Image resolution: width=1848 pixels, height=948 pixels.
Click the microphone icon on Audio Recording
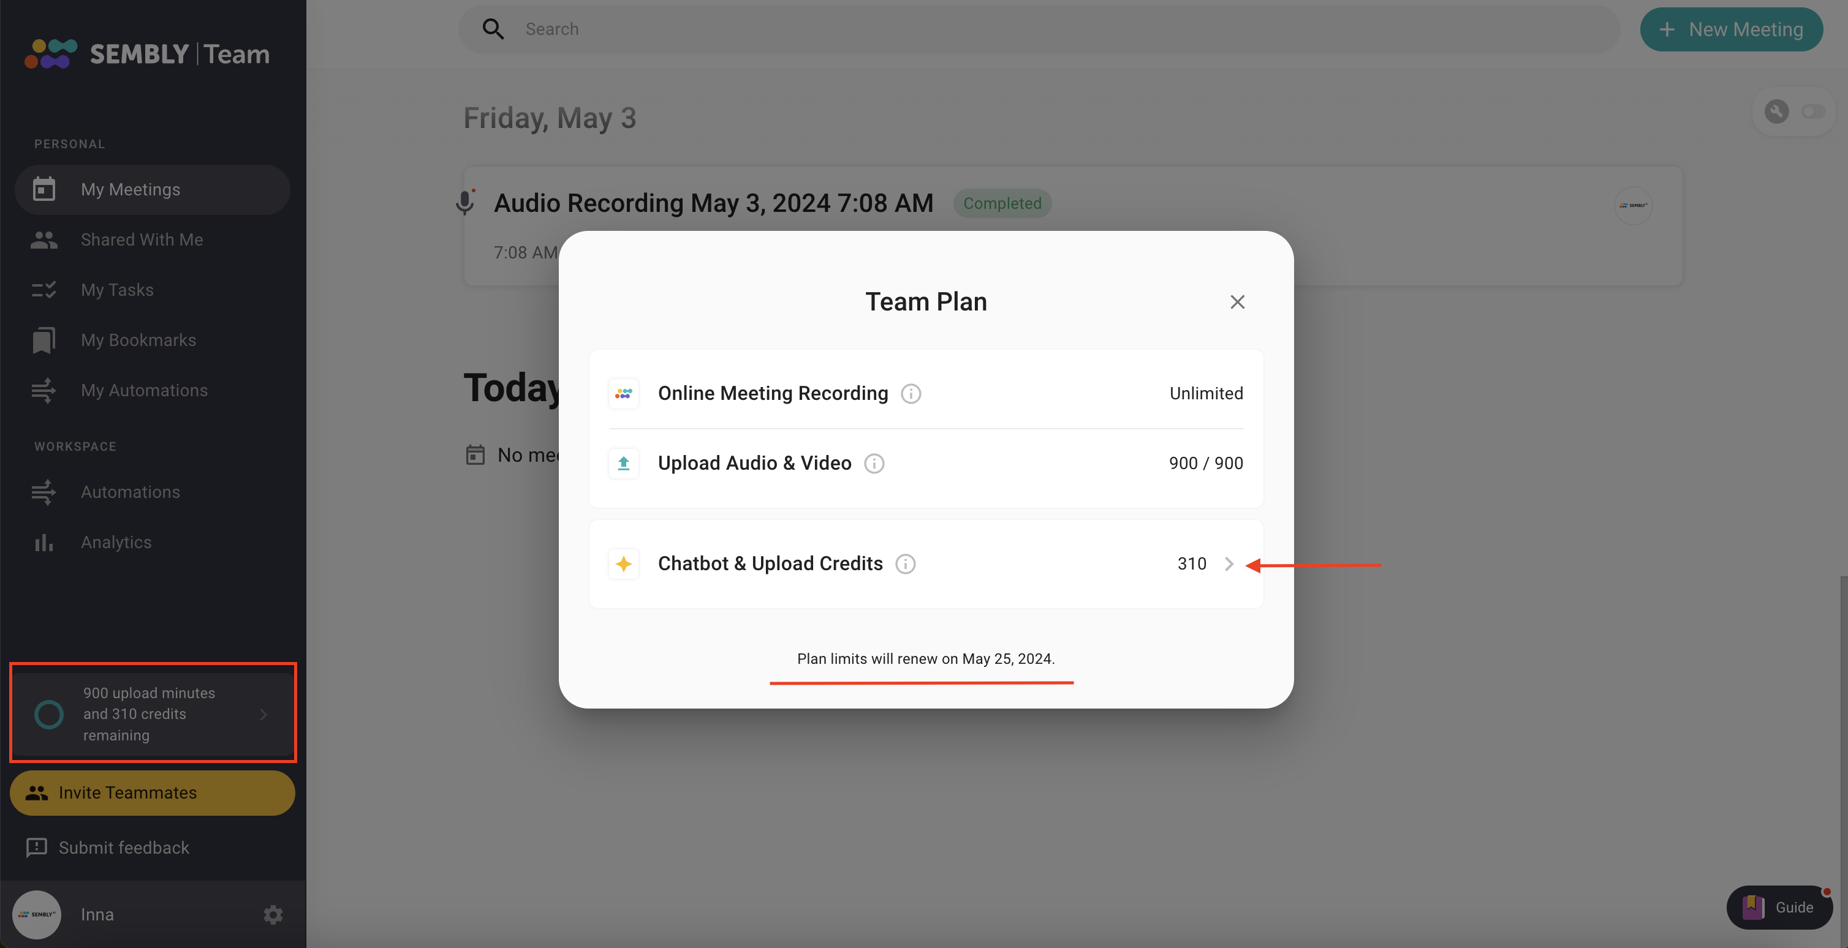[x=465, y=203]
